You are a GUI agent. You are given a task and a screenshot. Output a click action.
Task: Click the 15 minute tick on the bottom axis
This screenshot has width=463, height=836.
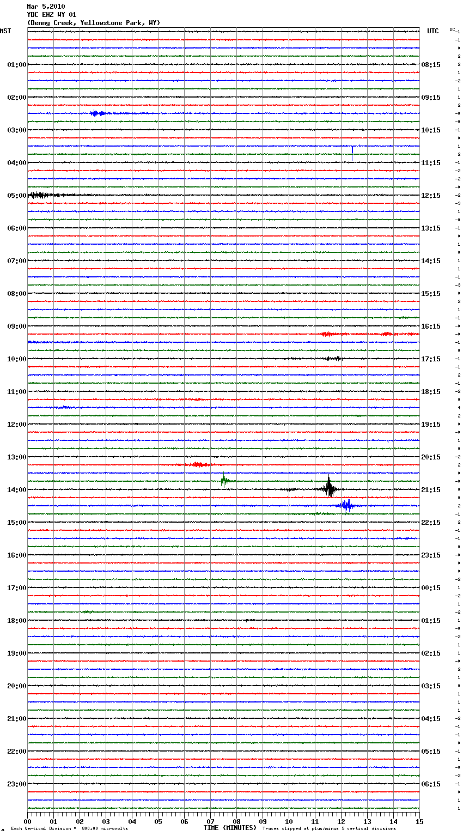[419, 821]
